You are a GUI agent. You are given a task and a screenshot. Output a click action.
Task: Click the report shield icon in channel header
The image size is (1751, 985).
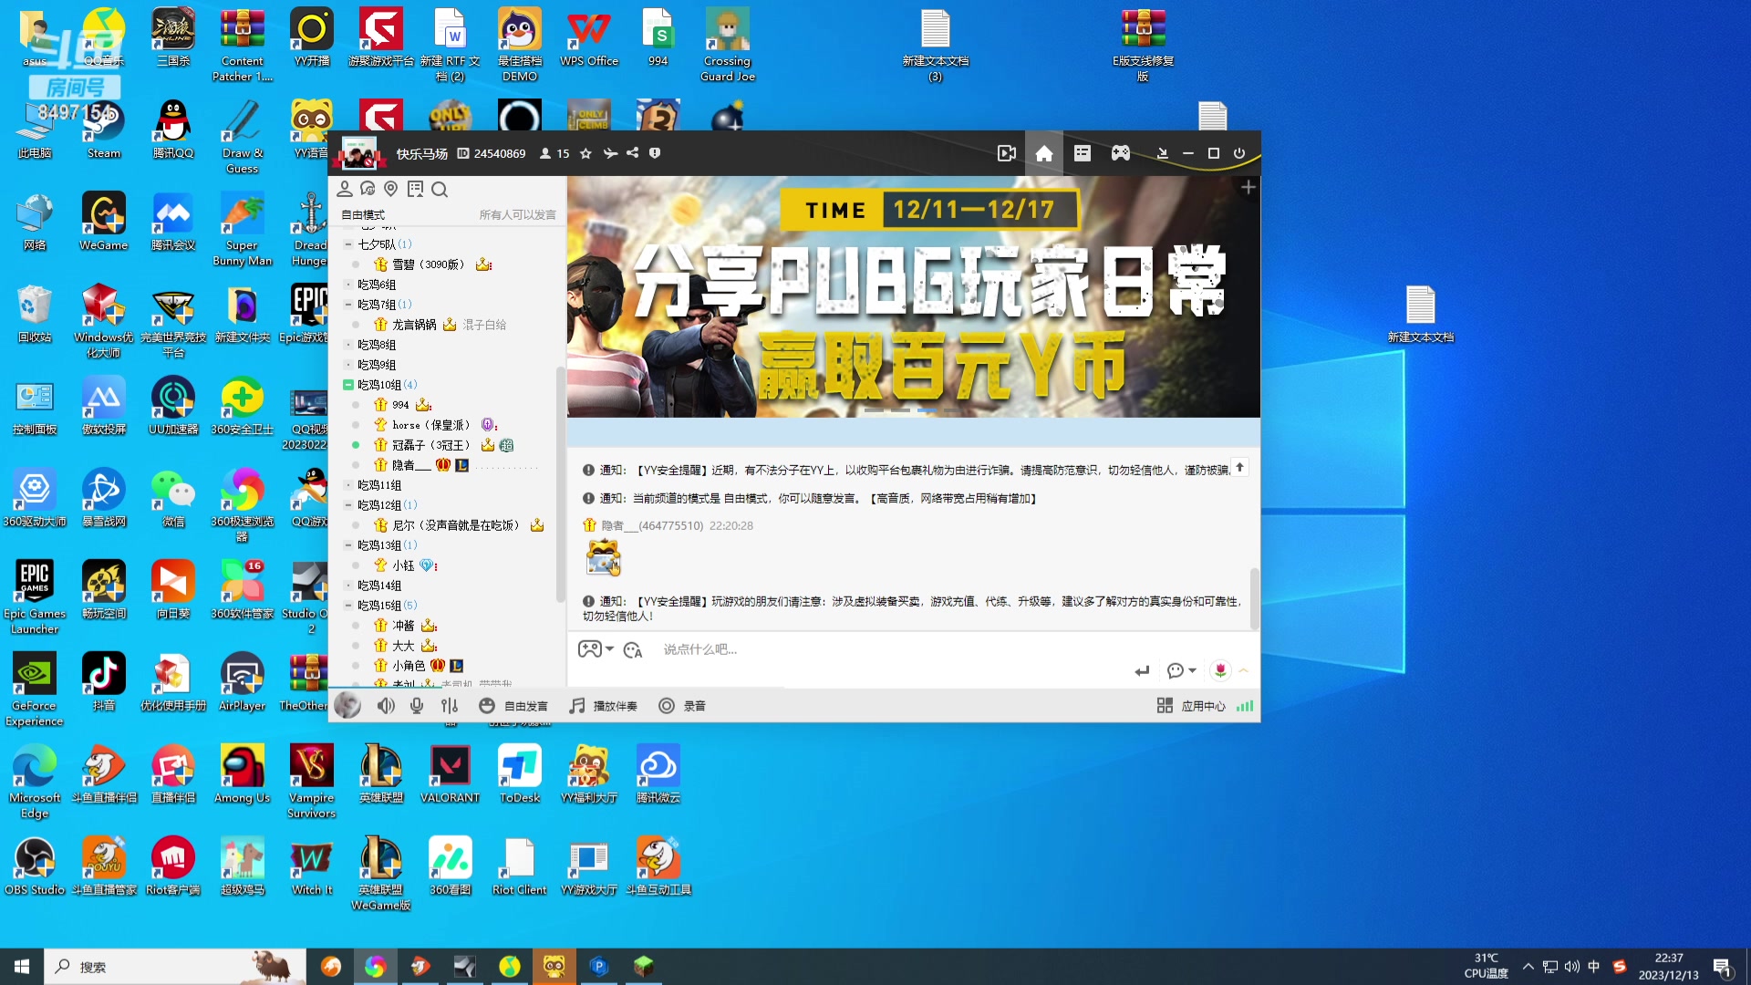pyautogui.click(x=654, y=153)
